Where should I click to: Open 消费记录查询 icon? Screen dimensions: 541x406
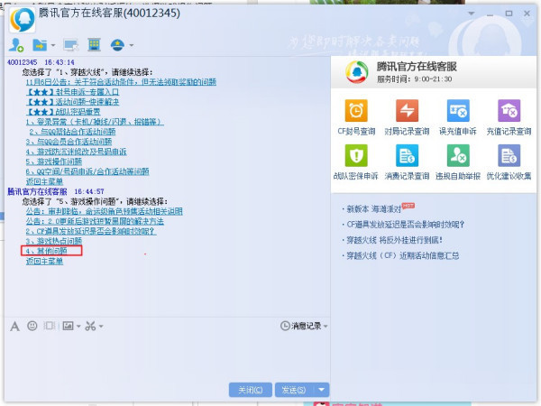click(408, 156)
